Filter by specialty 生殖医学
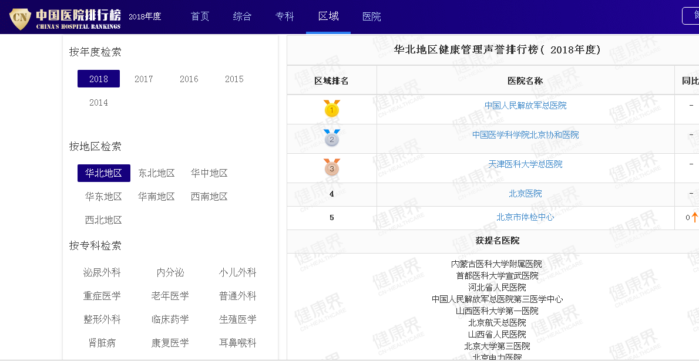The height and width of the screenshot is (361, 699). [x=238, y=319]
